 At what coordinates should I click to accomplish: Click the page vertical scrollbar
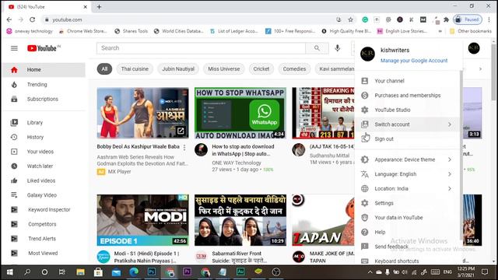tap(493, 72)
